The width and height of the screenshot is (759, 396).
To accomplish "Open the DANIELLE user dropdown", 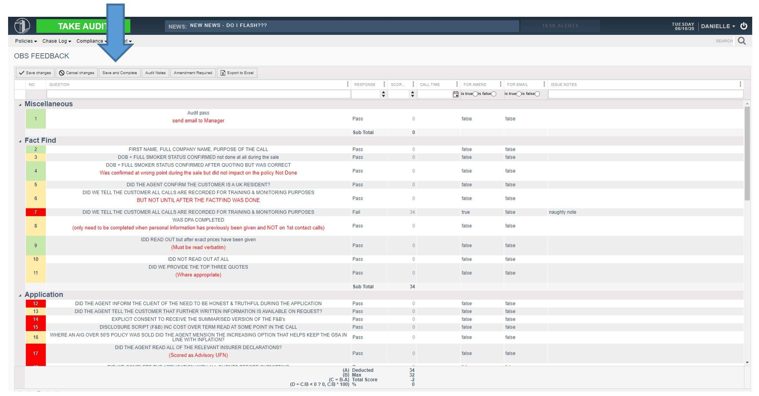I will coord(718,26).
